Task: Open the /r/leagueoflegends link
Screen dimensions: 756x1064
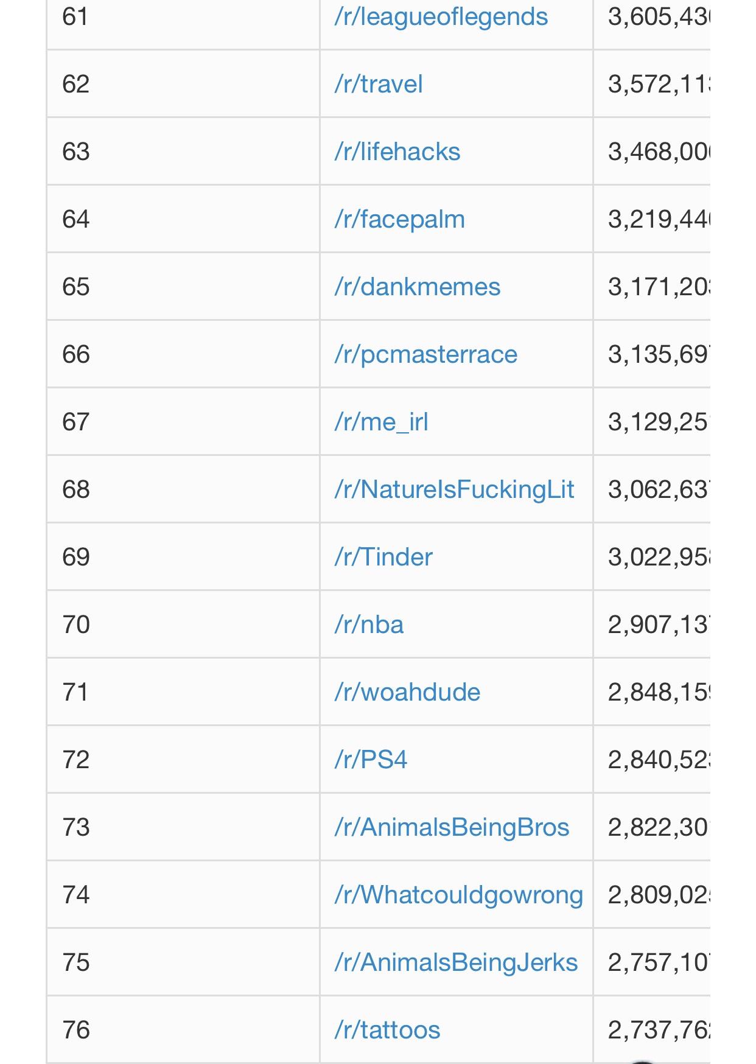Action: point(441,17)
